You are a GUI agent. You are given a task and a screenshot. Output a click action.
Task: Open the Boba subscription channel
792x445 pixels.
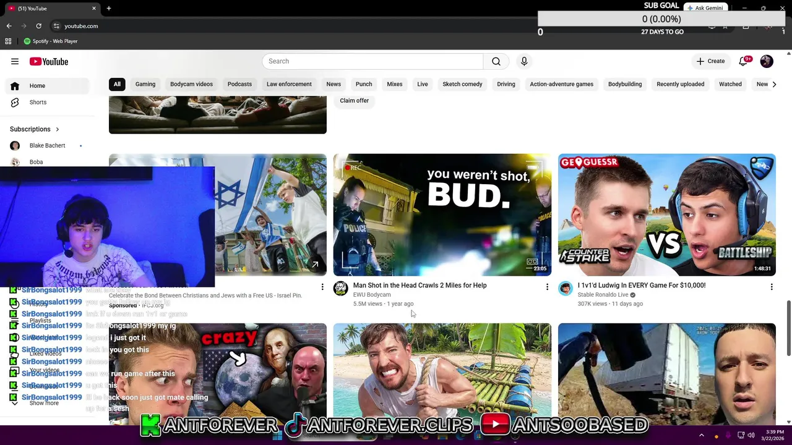pos(36,162)
